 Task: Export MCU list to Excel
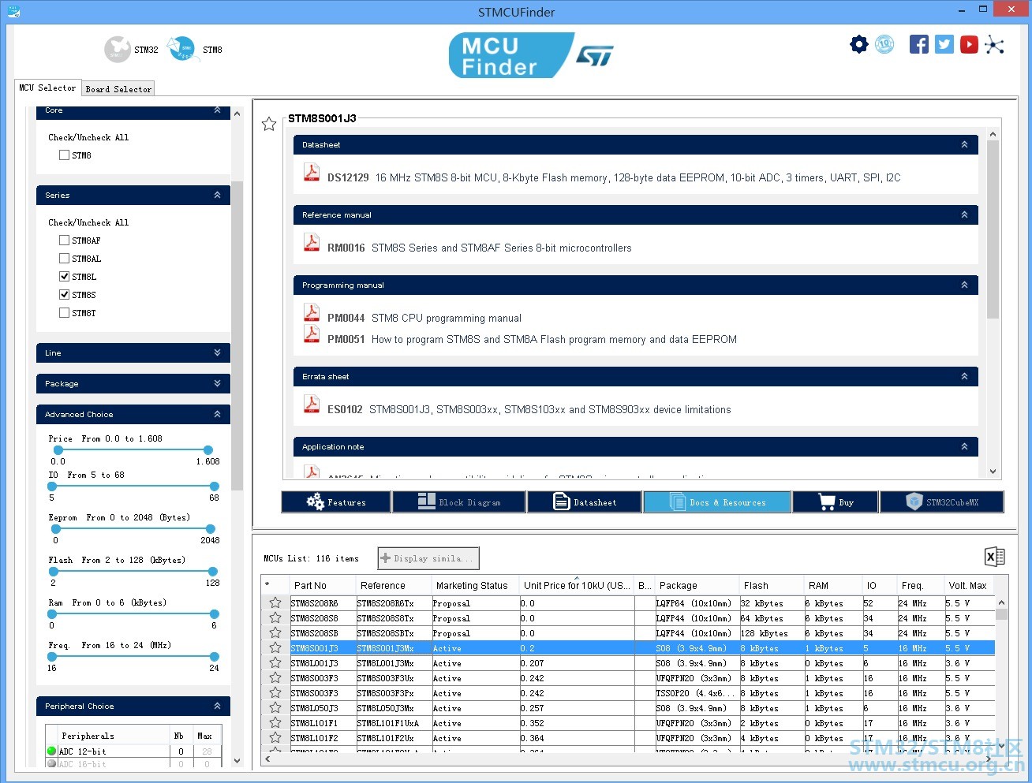(995, 557)
